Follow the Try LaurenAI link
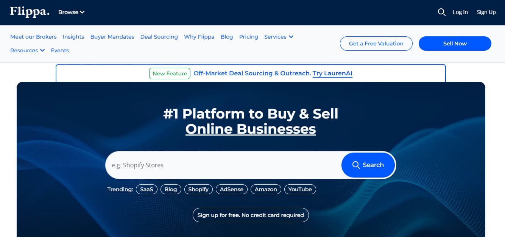Image resolution: width=505 pixels, height=237 pixels. click(332, 73)
